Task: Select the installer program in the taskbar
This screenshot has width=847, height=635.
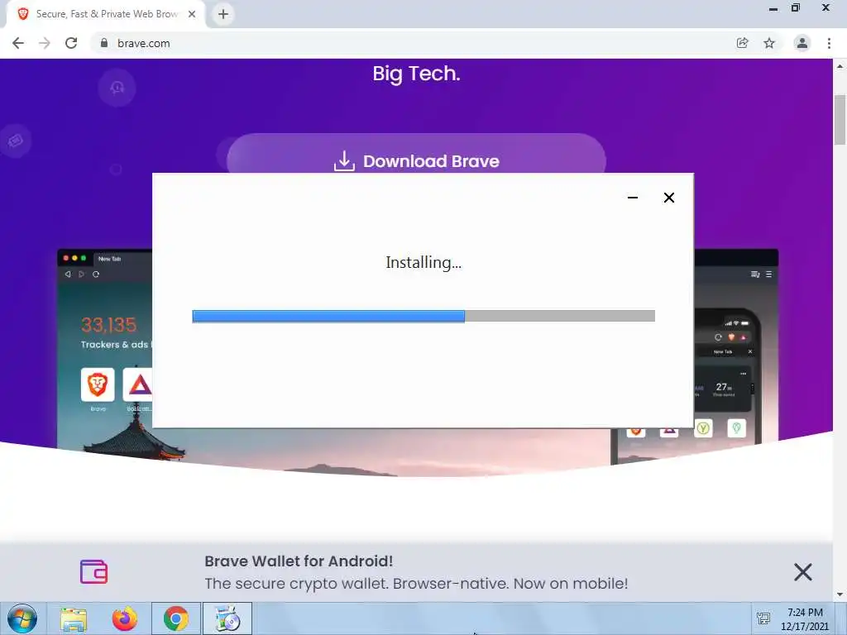Action: point(227,618)
